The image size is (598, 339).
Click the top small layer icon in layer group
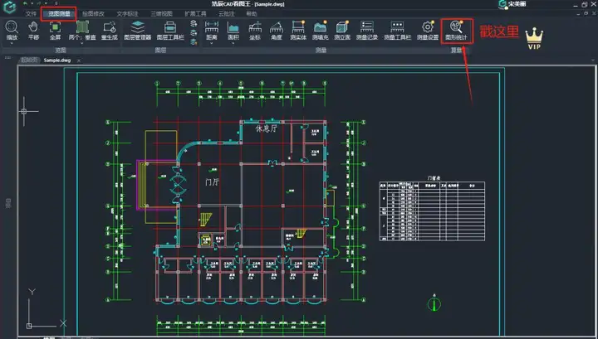(194, 24)
